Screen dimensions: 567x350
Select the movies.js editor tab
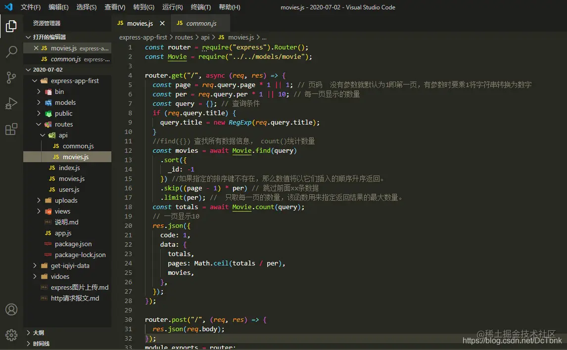pyautogui.click(x=141, y=23)
